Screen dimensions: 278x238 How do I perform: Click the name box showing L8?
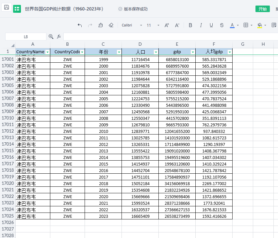26,37
